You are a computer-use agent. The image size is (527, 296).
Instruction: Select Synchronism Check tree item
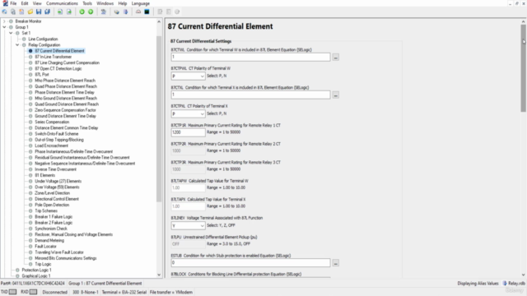click(51, 229)
